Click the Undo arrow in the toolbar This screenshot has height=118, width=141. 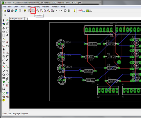point(57,11)
